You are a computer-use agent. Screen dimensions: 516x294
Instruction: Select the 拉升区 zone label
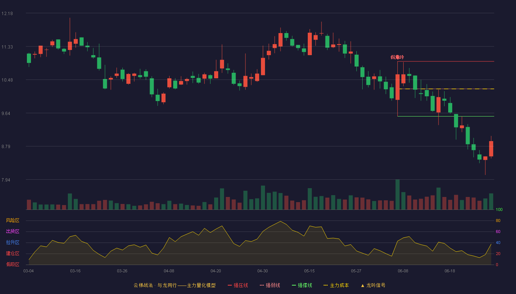tap(13, 243)
